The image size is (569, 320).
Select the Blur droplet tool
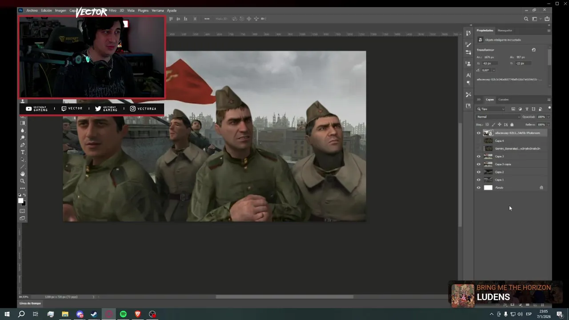(x=23, y=130)
